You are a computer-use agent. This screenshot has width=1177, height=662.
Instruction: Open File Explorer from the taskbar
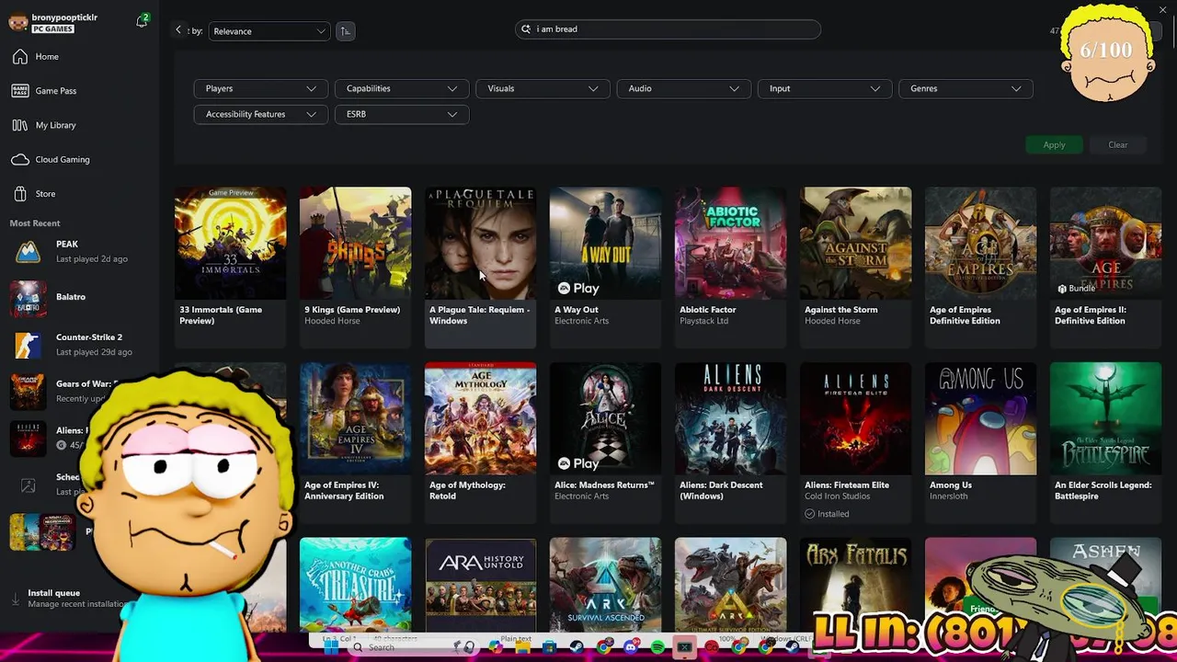(x=522, y=647)
